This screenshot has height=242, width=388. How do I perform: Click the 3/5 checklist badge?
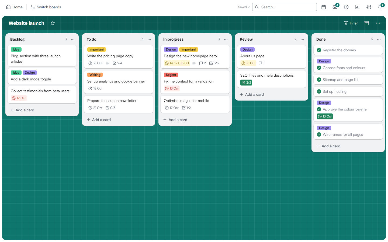[x=214, y=63]
